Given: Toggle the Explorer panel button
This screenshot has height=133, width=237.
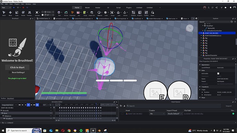Looking at the screenshot, I should 133,13.
